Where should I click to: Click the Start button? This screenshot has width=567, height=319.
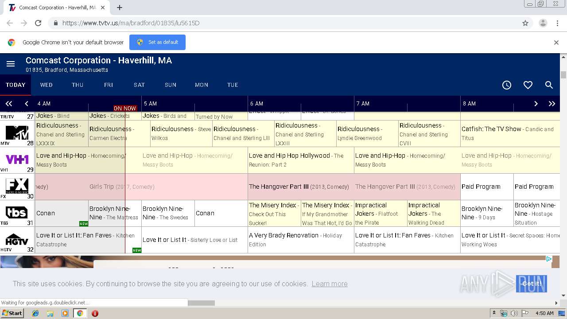point(12,313)
